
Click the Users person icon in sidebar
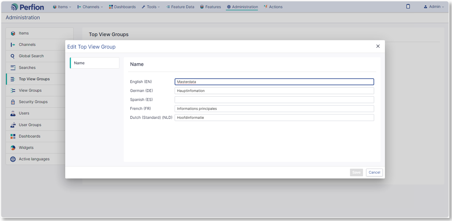coord(13,113)
